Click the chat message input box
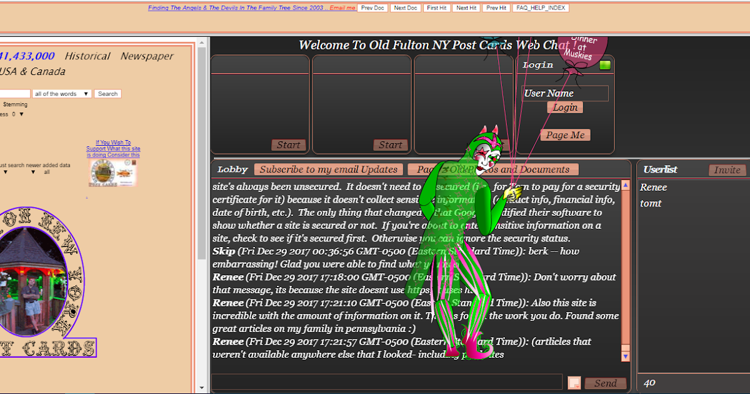 (387, 382)
